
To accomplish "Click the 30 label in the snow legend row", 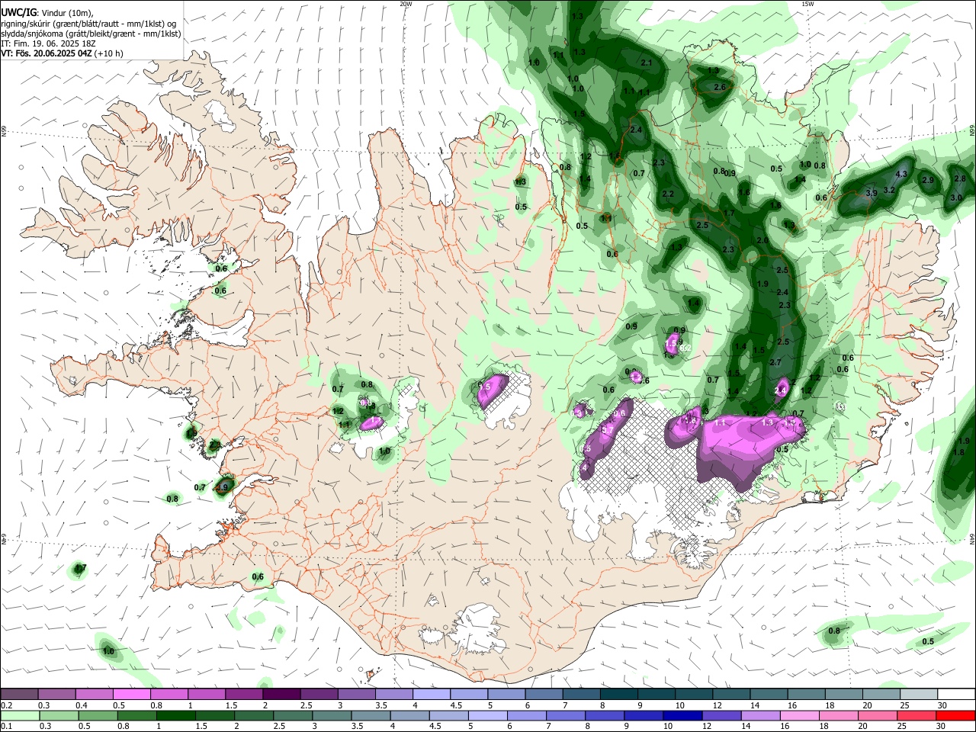I will tap(942, 705).
